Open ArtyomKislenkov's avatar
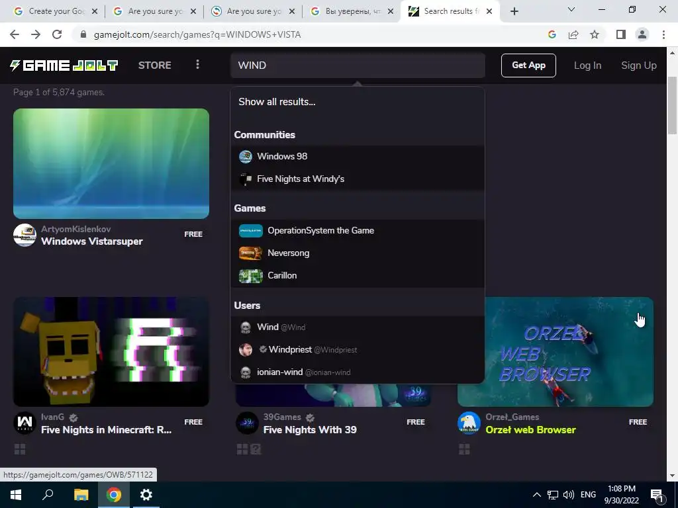Viewport: 678px width, 508px height. [x=24, y=235]
